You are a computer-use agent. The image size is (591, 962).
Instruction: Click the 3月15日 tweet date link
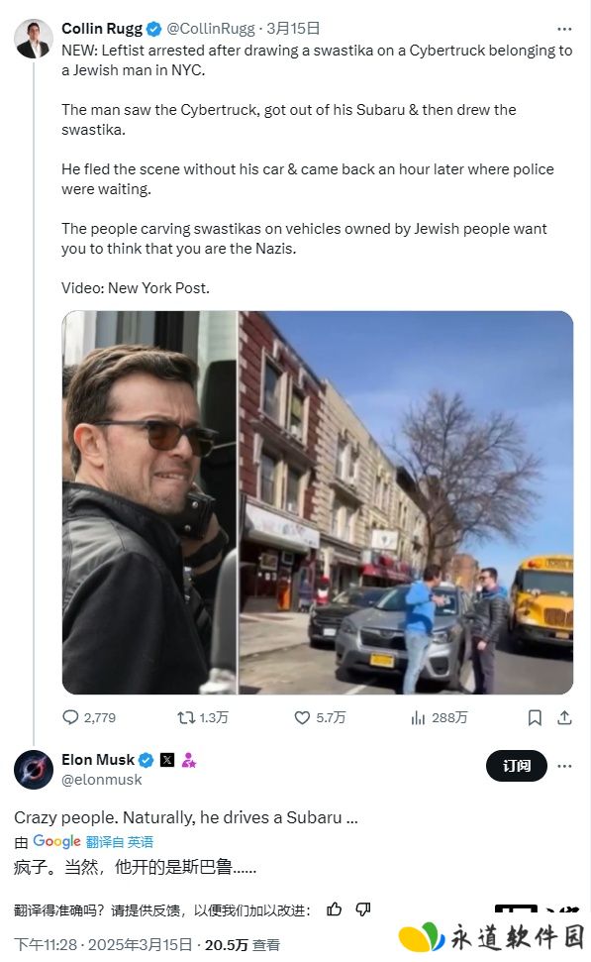pos(293,28)
